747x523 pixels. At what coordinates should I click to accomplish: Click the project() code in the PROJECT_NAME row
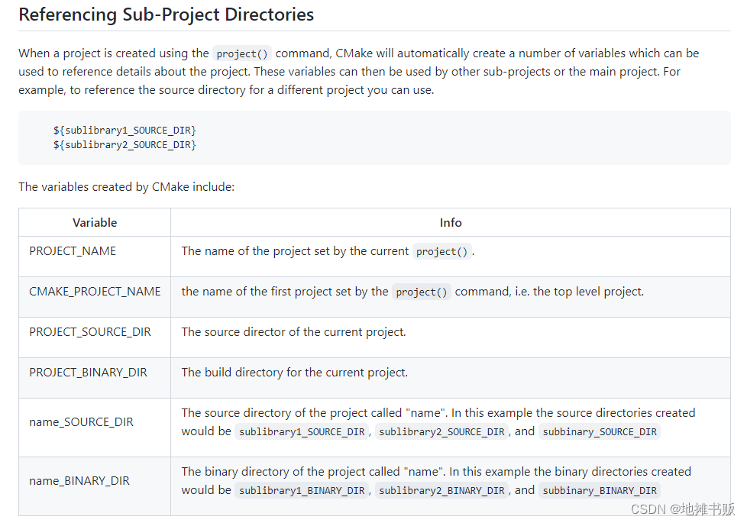(x=442, y=251)
